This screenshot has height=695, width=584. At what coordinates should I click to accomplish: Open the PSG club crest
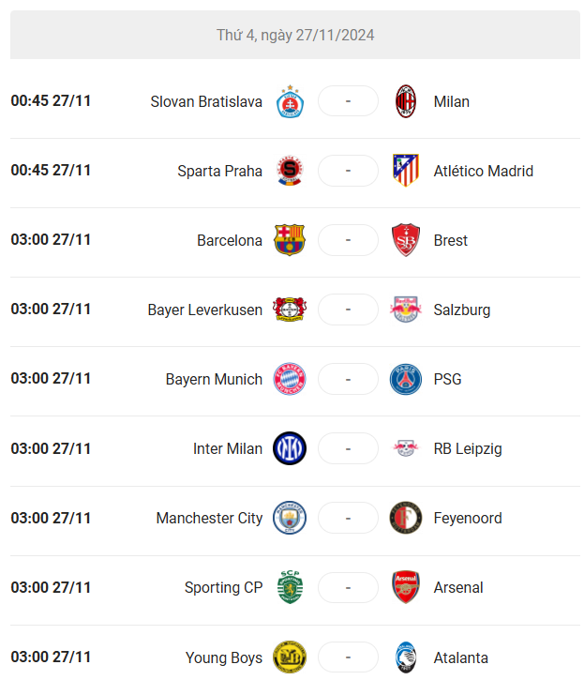[406, 380]
